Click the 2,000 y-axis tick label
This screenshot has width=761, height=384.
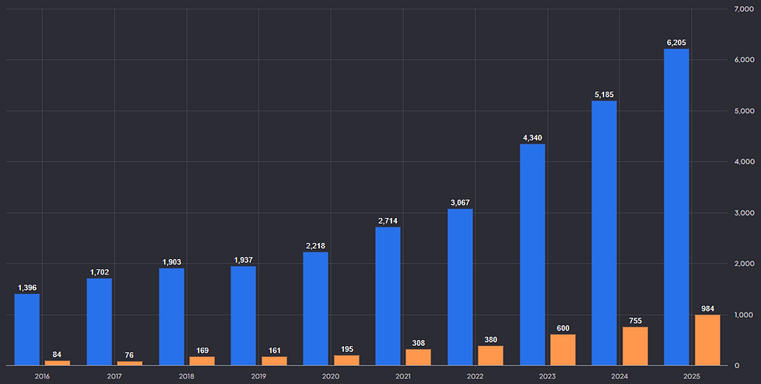[x=745, y=264]
